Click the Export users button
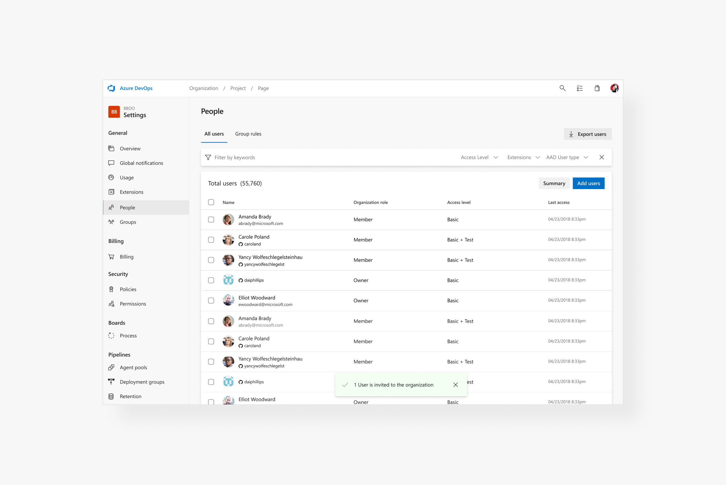The width and height of the screenshot is (726, 485). (x=588, y=134)
